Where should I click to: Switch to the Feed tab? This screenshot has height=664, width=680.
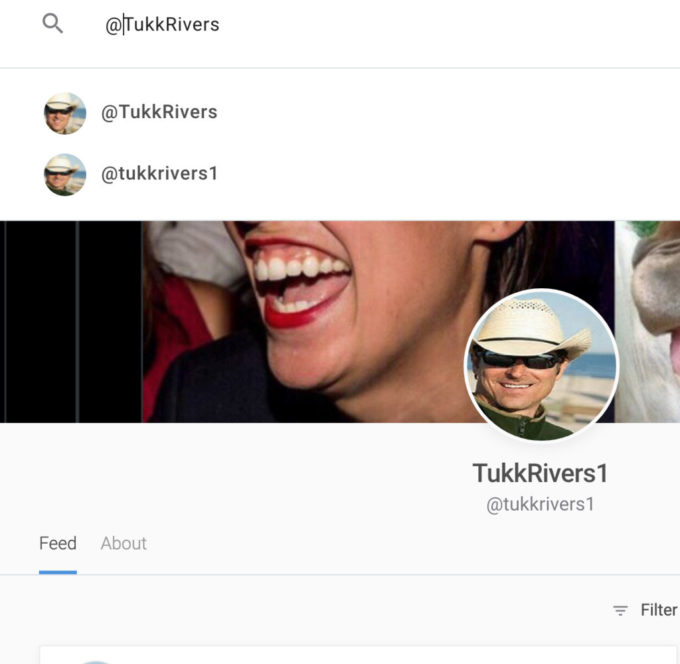58,543
